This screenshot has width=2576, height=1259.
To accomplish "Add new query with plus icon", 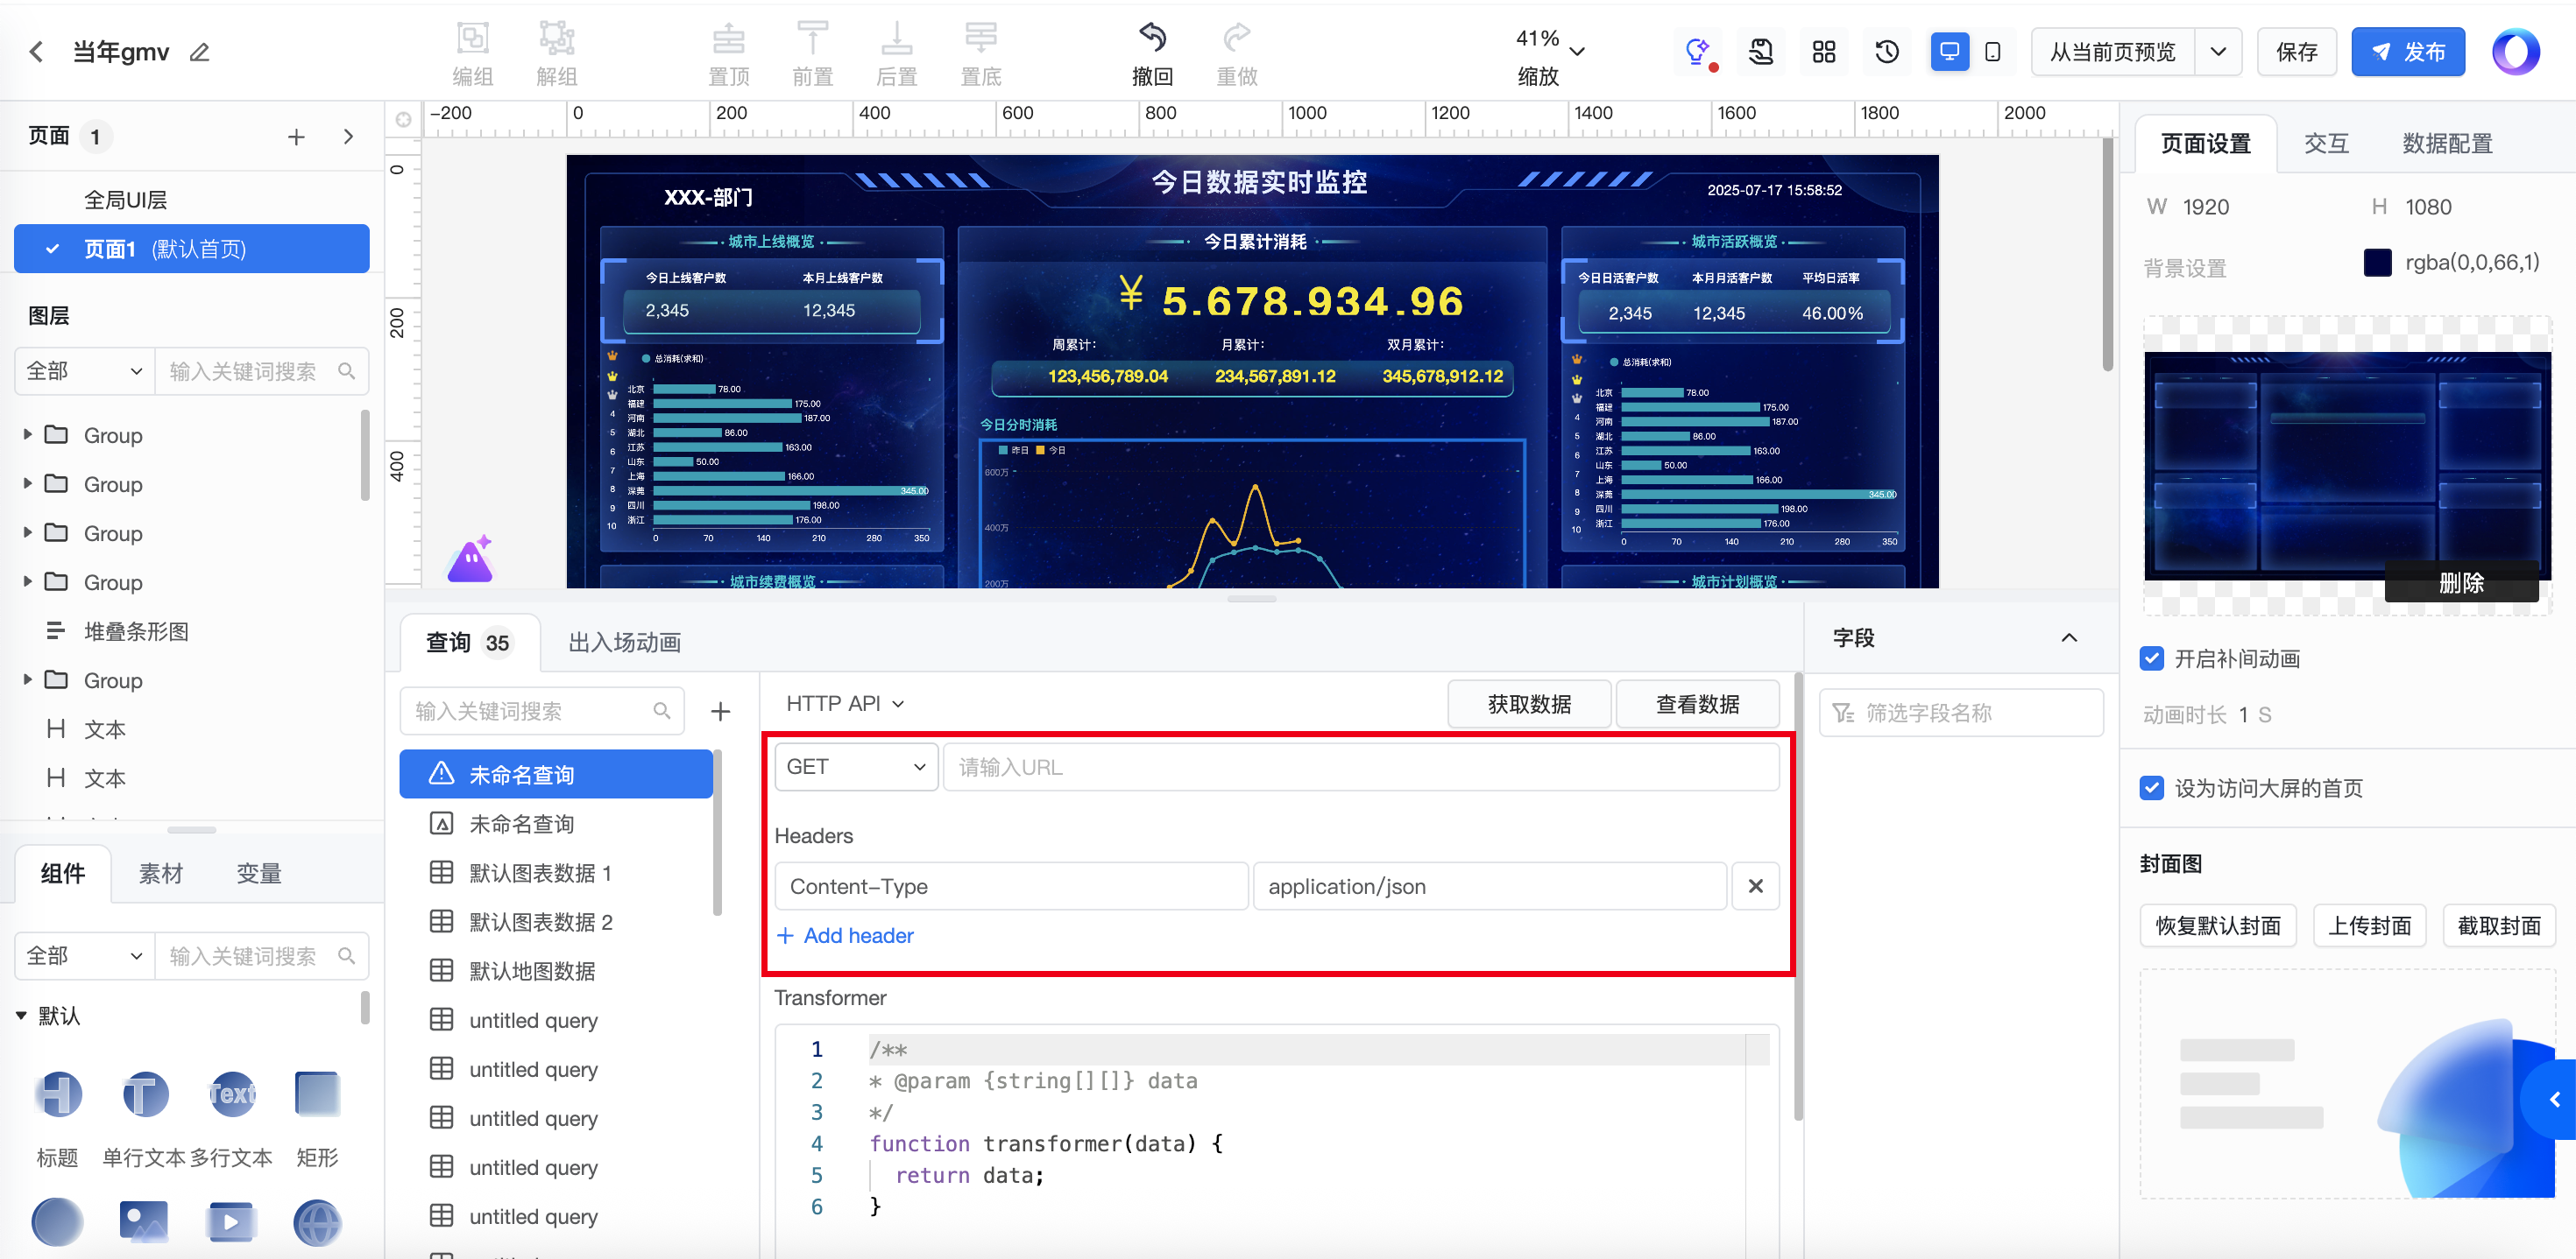I will (x=720, y=712).
